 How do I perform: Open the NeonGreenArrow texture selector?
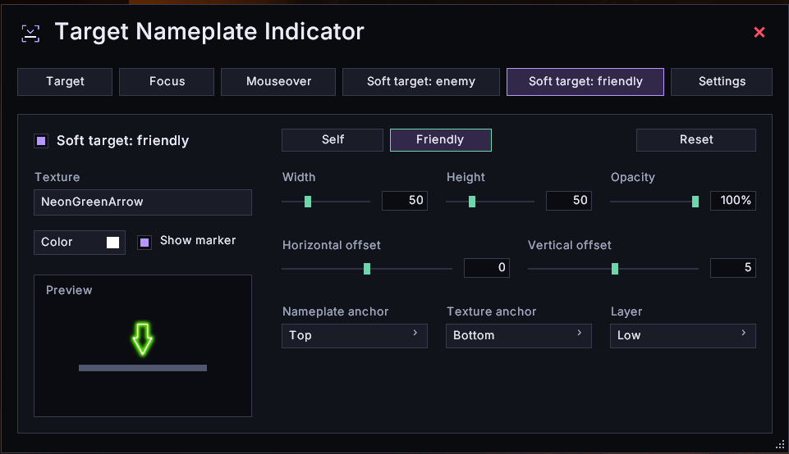coord(143,202)
